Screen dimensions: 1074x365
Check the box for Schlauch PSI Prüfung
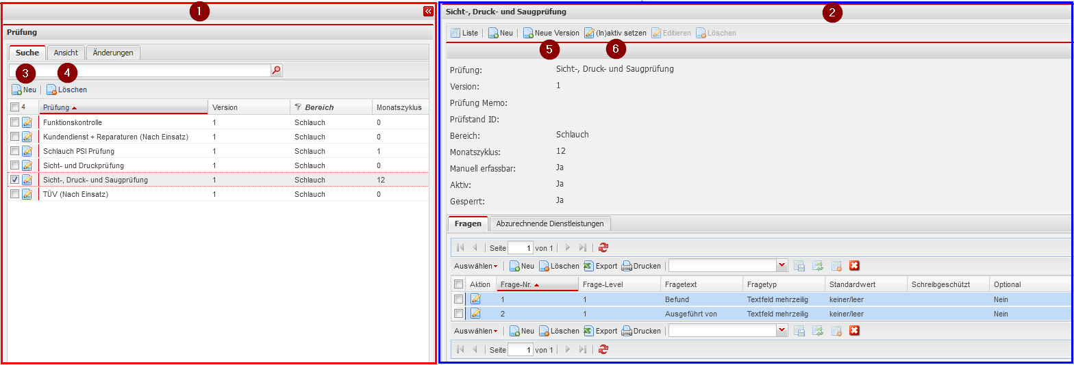(15, 151)
